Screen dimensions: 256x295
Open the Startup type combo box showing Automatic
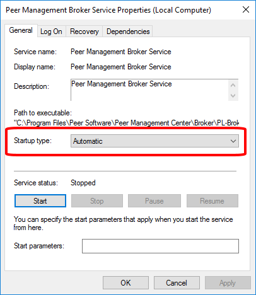click(x=154, y=141)
